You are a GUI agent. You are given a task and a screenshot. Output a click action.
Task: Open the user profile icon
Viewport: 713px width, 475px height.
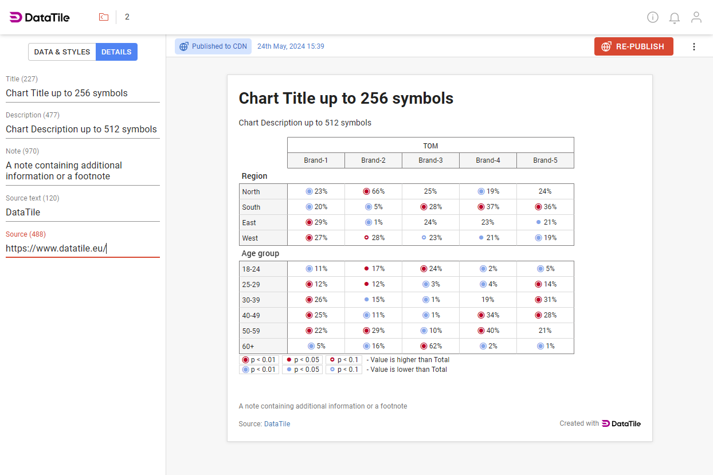pos(696,17)
